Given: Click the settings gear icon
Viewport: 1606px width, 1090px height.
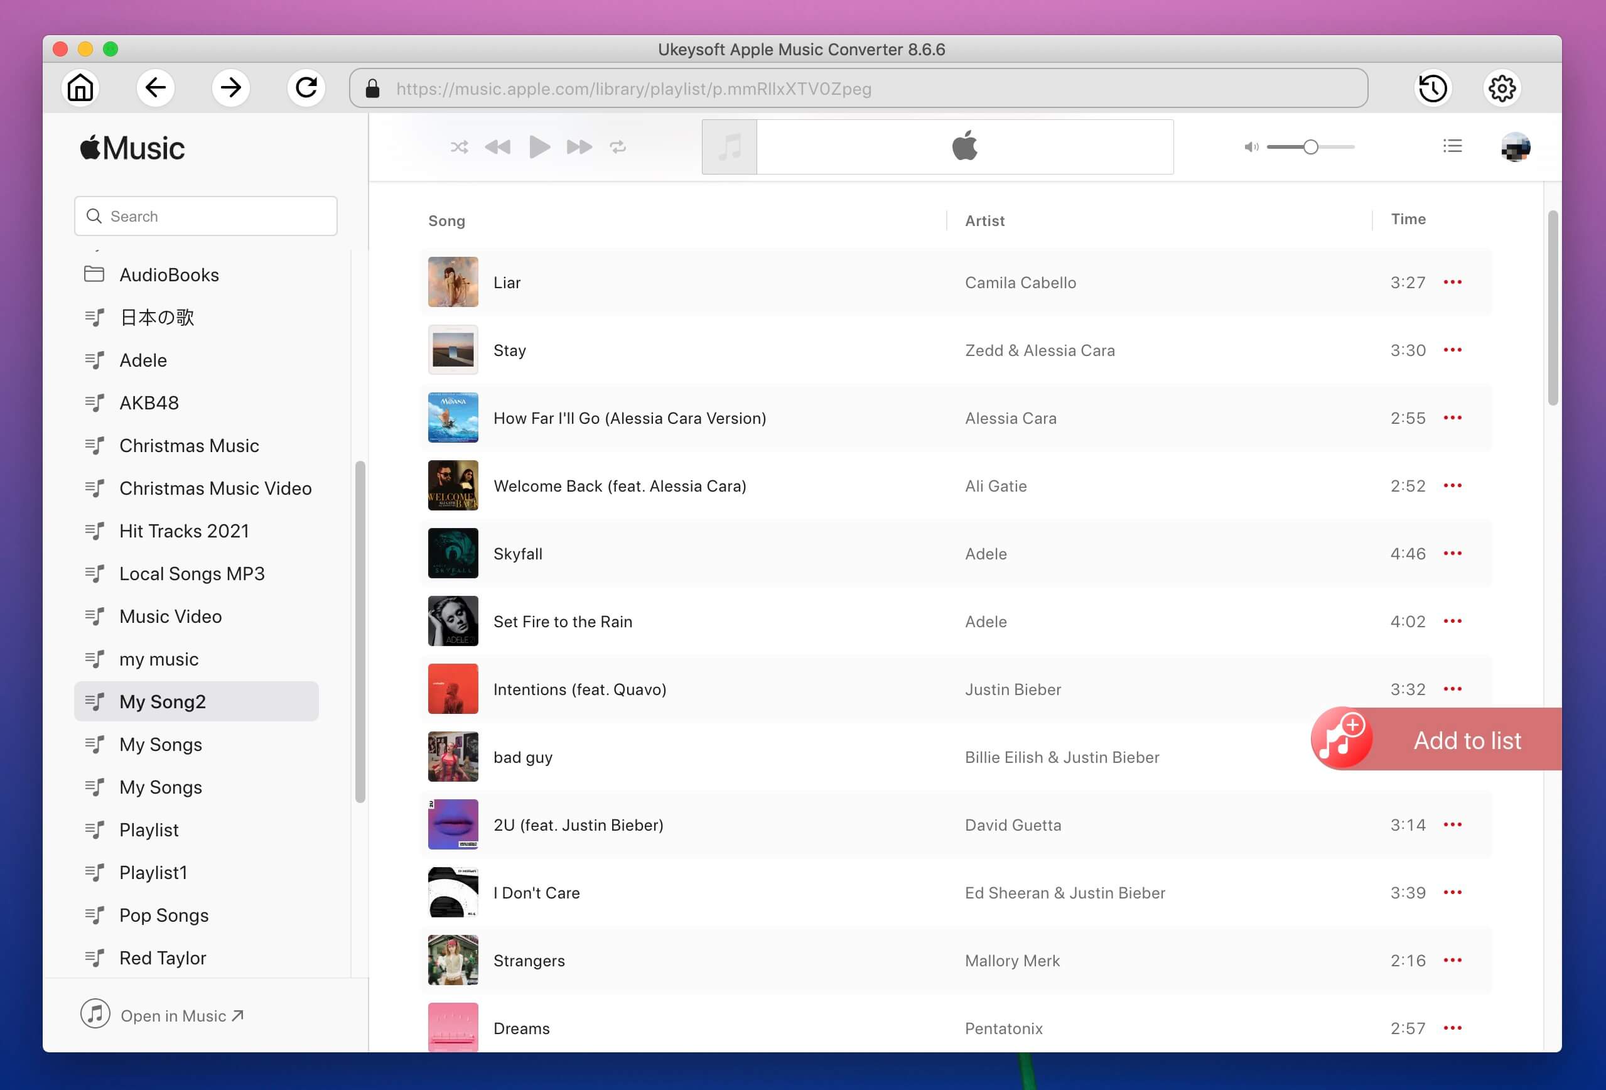Looking at the screenshot, I should pos(1504,87).
